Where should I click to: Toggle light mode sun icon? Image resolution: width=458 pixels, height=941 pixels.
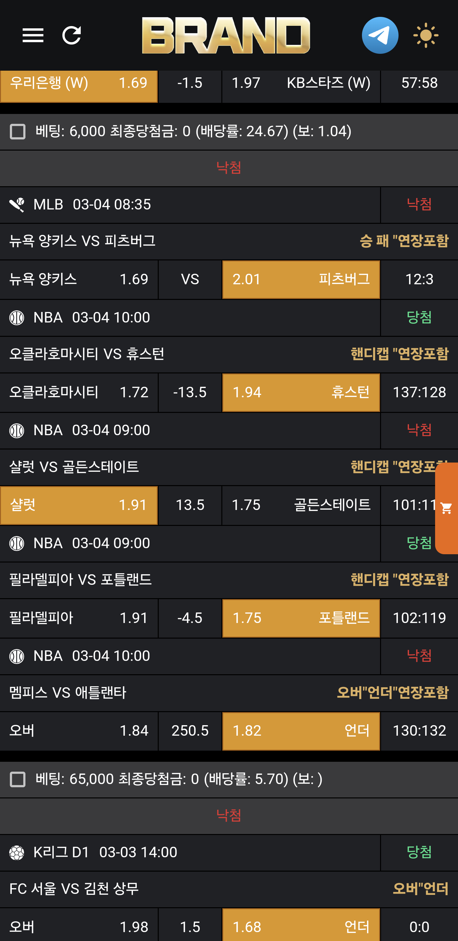point(426,35)
